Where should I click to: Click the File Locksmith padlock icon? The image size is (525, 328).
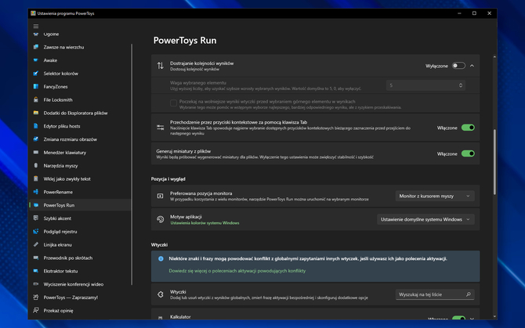(x=36, y=99)
